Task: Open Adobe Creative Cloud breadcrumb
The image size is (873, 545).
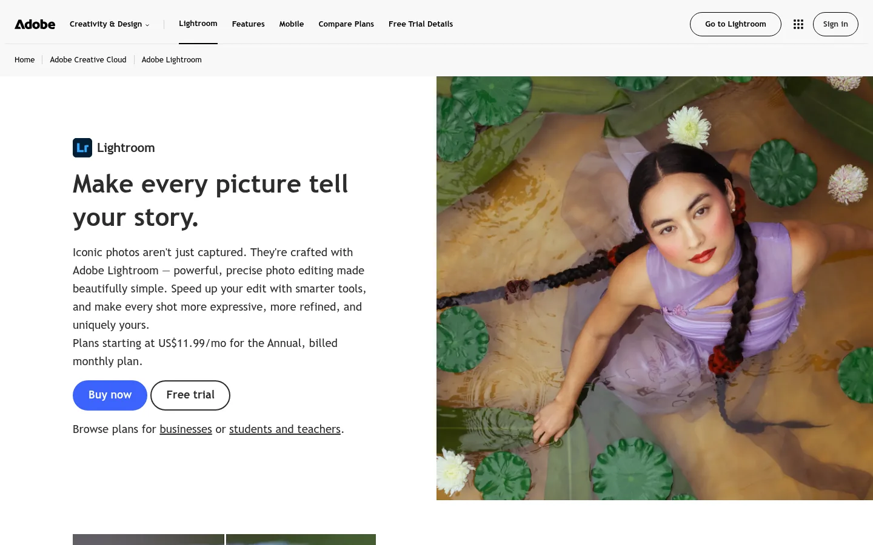Action: point(88,60)
